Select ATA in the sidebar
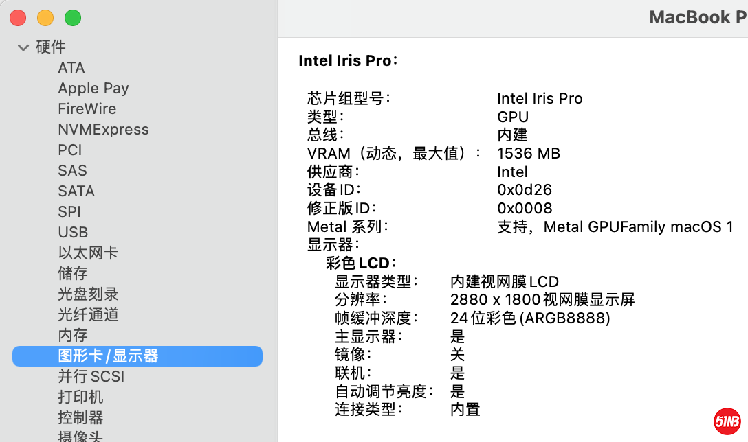The image size is (748, 442). pos(71,68)
